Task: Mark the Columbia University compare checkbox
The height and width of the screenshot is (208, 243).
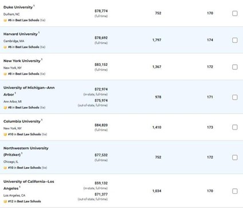Action: pyautogui.click(x=235, y=127)
